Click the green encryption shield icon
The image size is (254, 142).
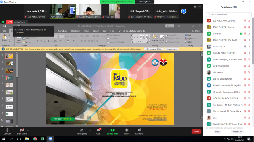(x=3, y=22)
